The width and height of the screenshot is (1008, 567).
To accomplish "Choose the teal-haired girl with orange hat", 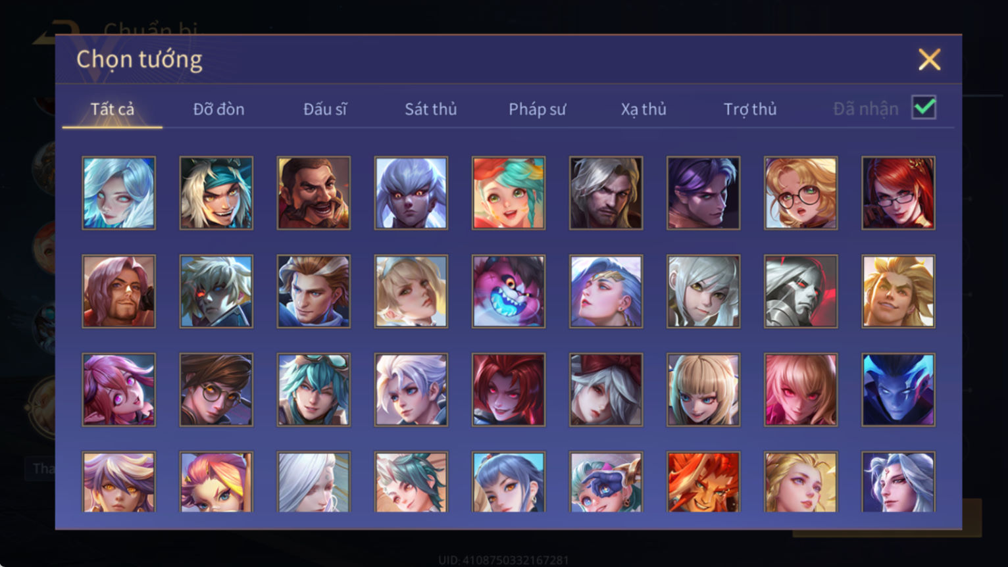I will [x=509, y=193].
